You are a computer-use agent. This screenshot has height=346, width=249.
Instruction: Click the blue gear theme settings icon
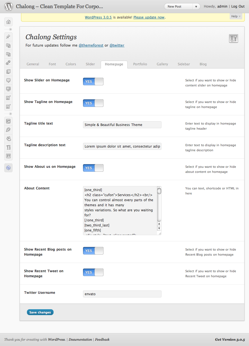tap(8, 168)
